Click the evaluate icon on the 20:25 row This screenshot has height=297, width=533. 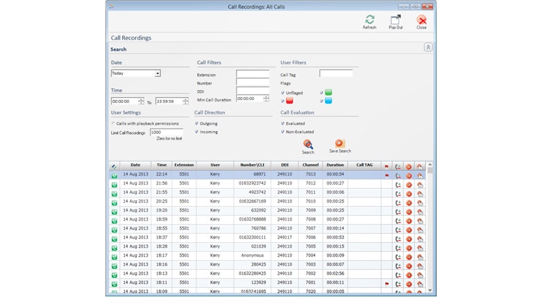pyautogui.click(x=420, y=203)
